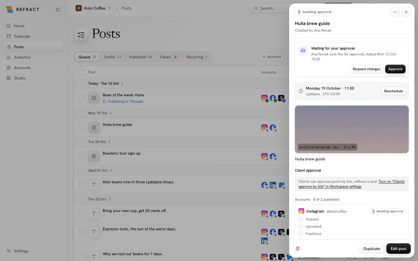Open huila-brew-guide.jpg image preview

tap(352, 129)
